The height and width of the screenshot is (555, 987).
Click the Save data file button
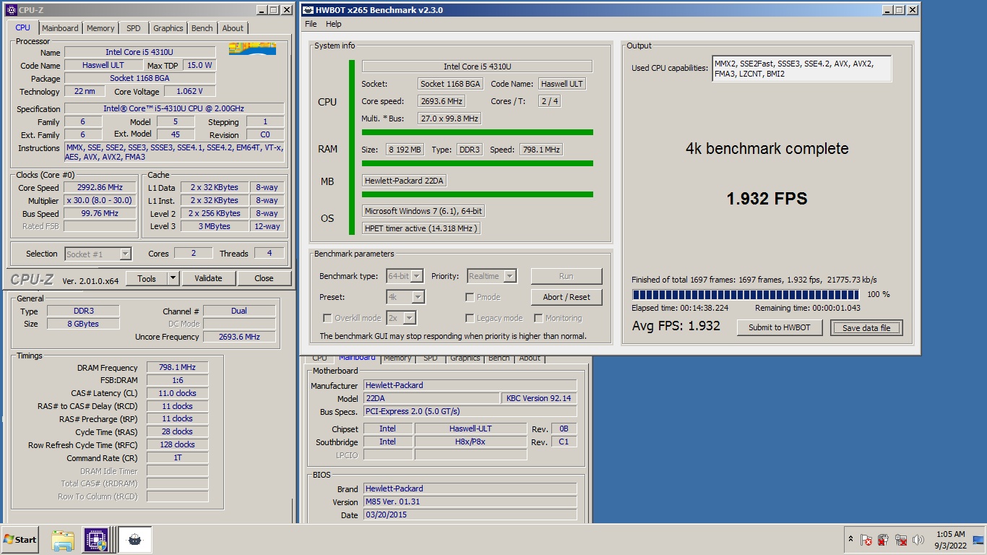(x=866, y=327)
